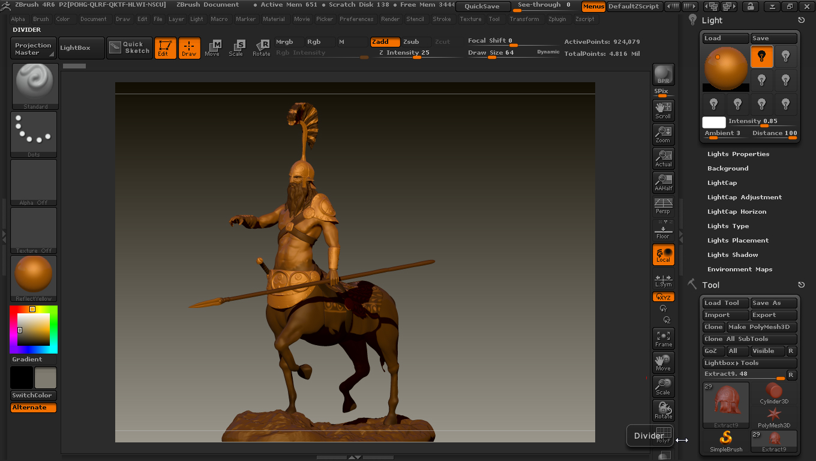816x461 pixels.
Task: Click Load Tool button
Action: pyautogui.click(x=726, y=303)
